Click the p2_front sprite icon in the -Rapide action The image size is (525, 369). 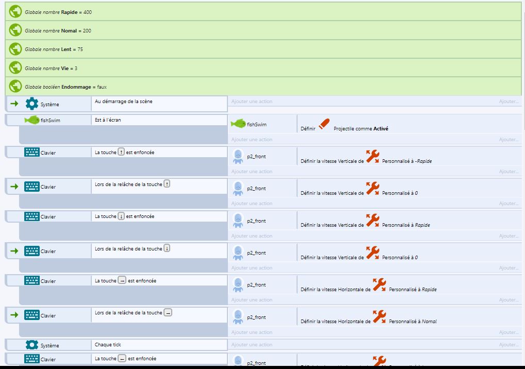pyautogui.click(x=238, y=157)
